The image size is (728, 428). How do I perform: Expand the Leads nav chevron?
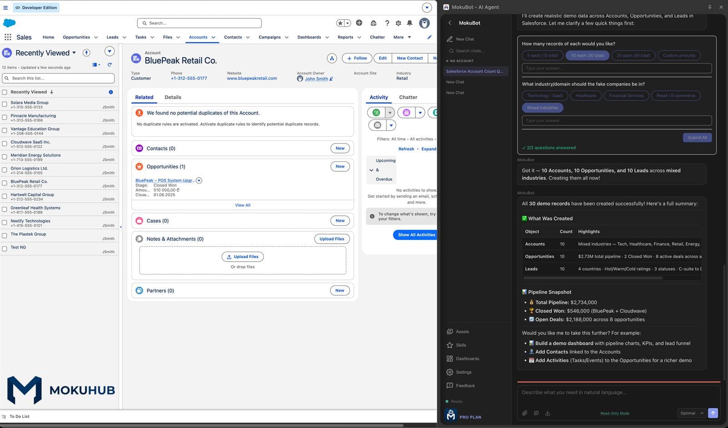pos(124,37)
